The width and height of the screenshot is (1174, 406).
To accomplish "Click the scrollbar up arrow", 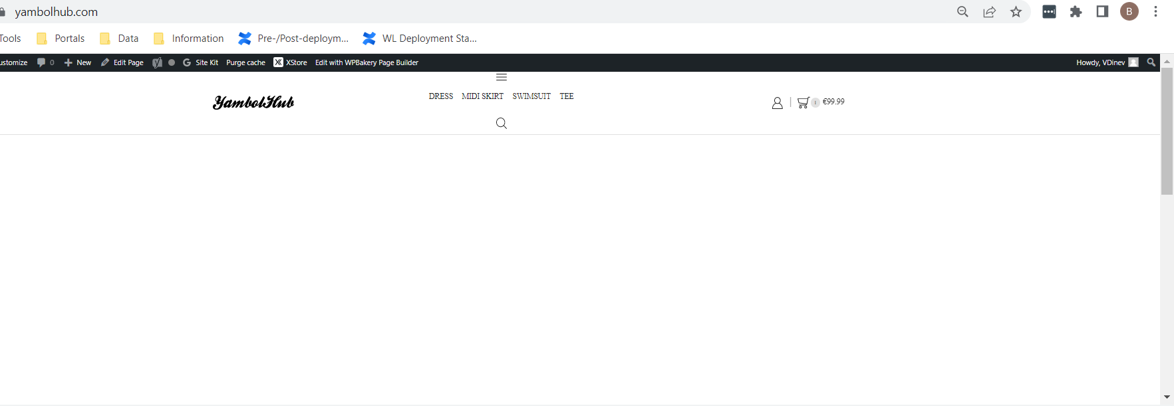I will (x=1167, y=61).
